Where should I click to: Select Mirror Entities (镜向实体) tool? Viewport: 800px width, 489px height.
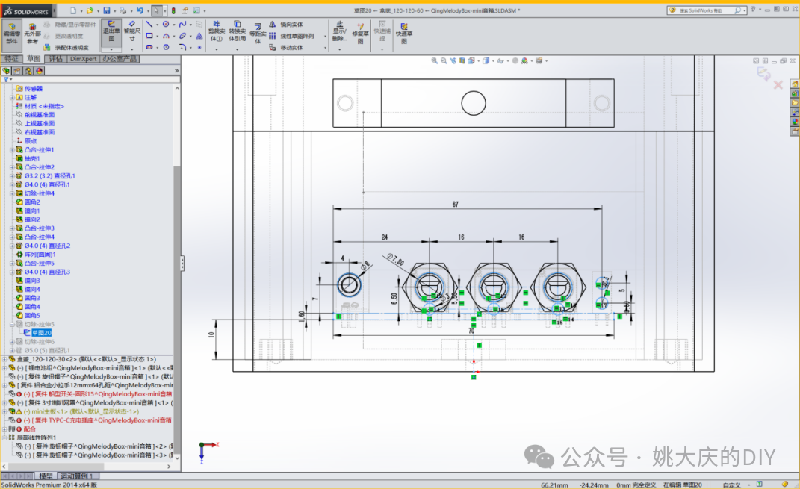[287, 25]
